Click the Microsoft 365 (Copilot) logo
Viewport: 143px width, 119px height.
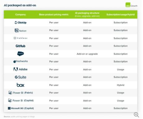(21, 108)
